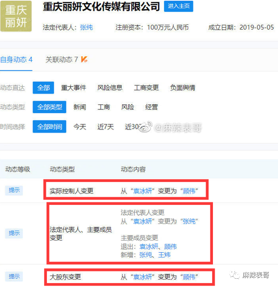Click the 动态内容 column header
Screen dimensions: 278x287
tap(133, 169)
